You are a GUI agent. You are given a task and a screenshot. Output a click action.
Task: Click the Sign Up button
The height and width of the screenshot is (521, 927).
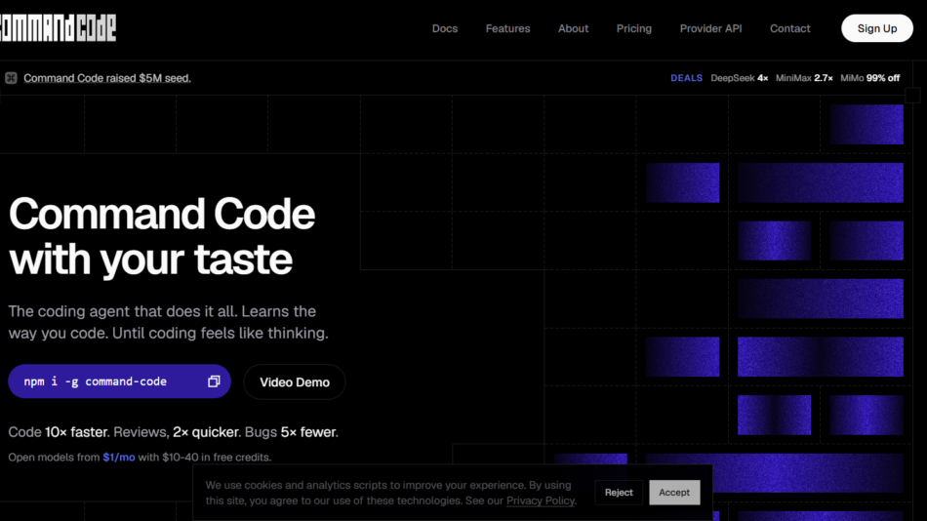877,28
